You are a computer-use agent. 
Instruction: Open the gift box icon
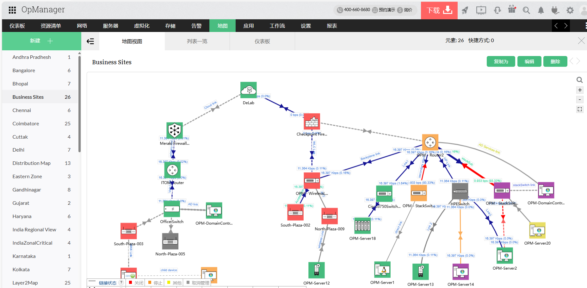click(512, 9)
